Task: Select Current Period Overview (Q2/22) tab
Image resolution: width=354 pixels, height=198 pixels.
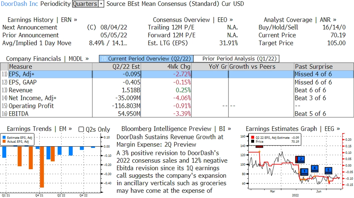Action: pyautogui.click(x=146, y=59)
